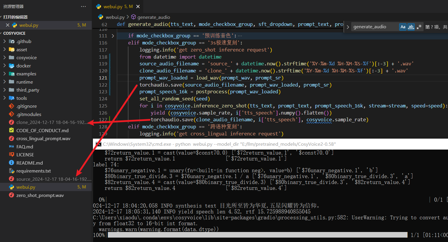Focus the find input containing generate_audio

tap(375, 27)
